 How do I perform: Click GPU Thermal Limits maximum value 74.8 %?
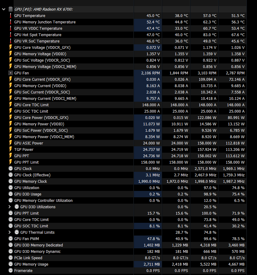pyautogui.click(x=210, y=232)
